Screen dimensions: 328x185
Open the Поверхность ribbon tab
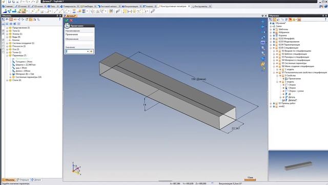tap(69, 7)
